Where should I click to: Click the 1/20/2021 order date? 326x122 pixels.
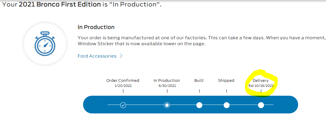pos(123,86)
